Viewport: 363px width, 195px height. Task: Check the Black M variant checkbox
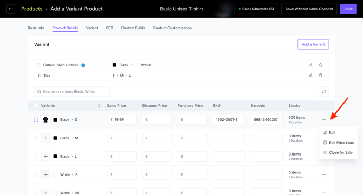tap(36, 138)
